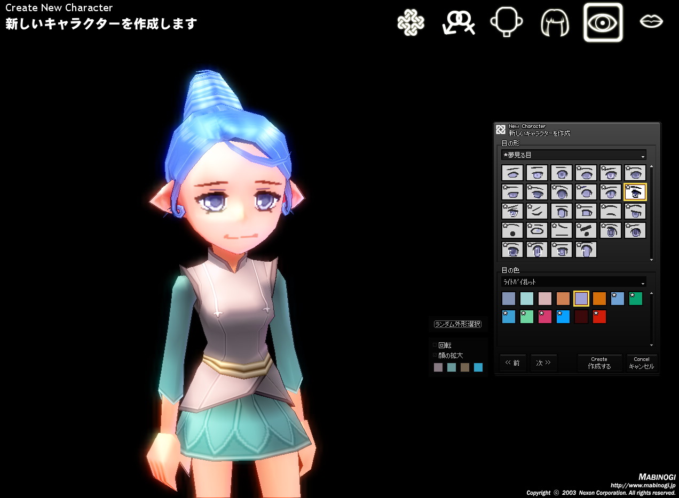Open the 夢見る目 eye shape dropdown
This screenshot has width=679, height=498.
pos(574,155)
